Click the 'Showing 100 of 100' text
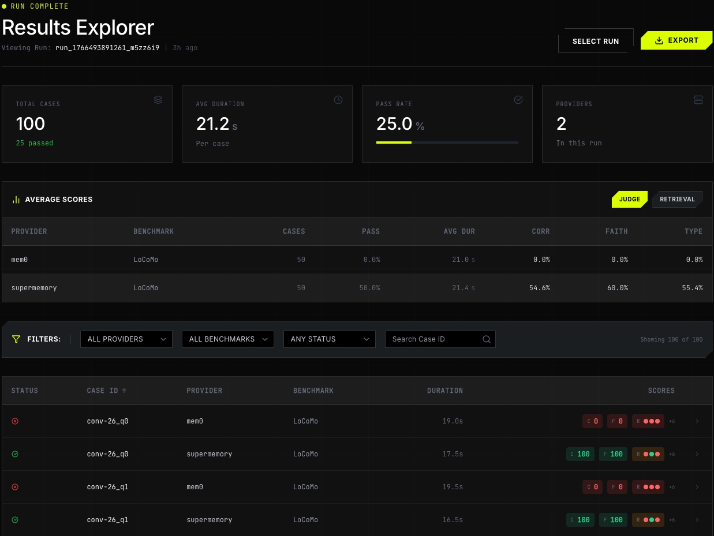This screenshot has height=536, width=714. coord(672,339)
